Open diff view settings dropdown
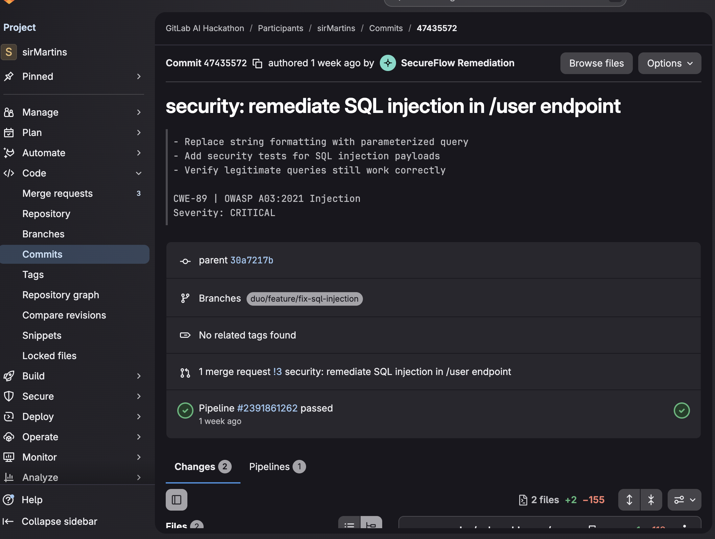715x539 pixels. pos(684,500)
